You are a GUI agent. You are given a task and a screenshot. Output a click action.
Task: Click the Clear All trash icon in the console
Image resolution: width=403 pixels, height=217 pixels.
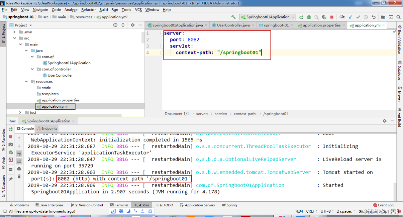19,176
